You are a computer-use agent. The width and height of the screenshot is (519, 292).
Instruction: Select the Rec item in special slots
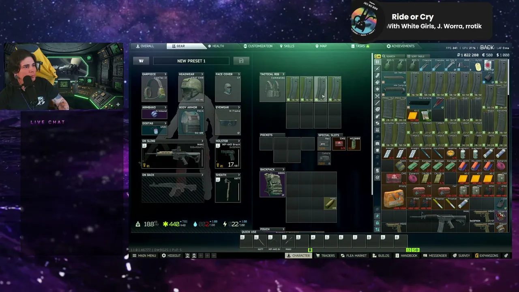[324, 144]
